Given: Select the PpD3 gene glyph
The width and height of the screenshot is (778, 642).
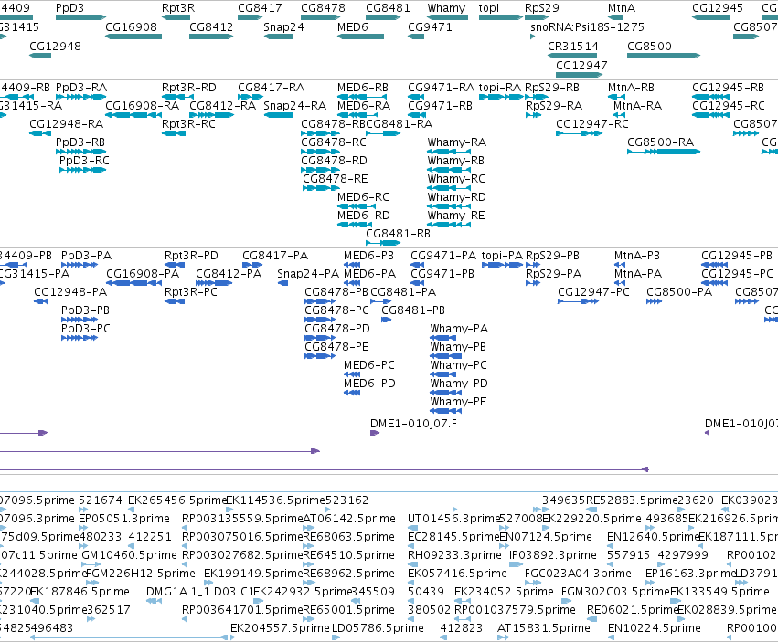Looking at the screenshot, I should coord(80,17).
